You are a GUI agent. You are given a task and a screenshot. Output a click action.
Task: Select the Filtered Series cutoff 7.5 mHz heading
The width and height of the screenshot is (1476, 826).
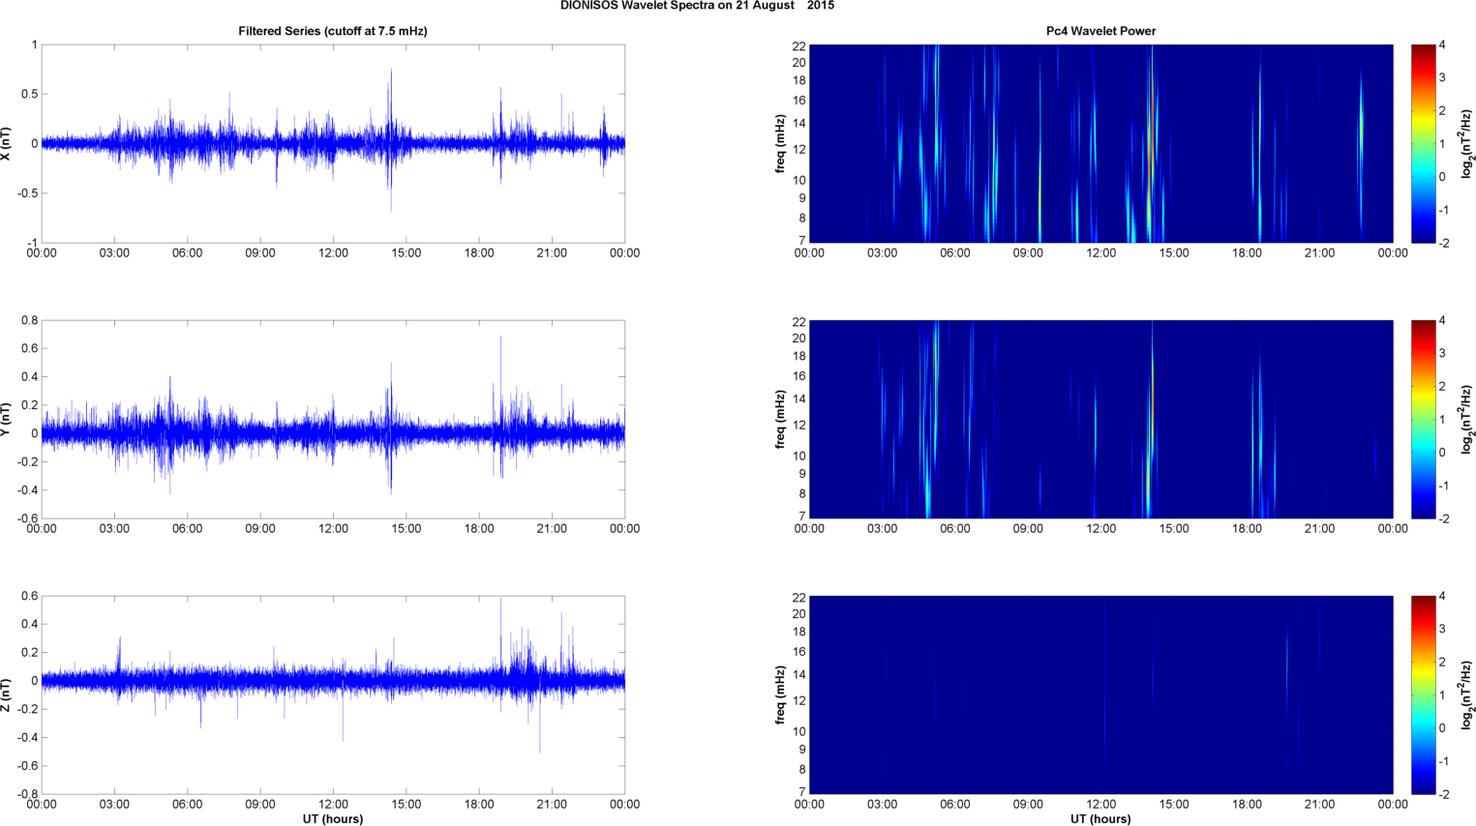pos(333,31)
